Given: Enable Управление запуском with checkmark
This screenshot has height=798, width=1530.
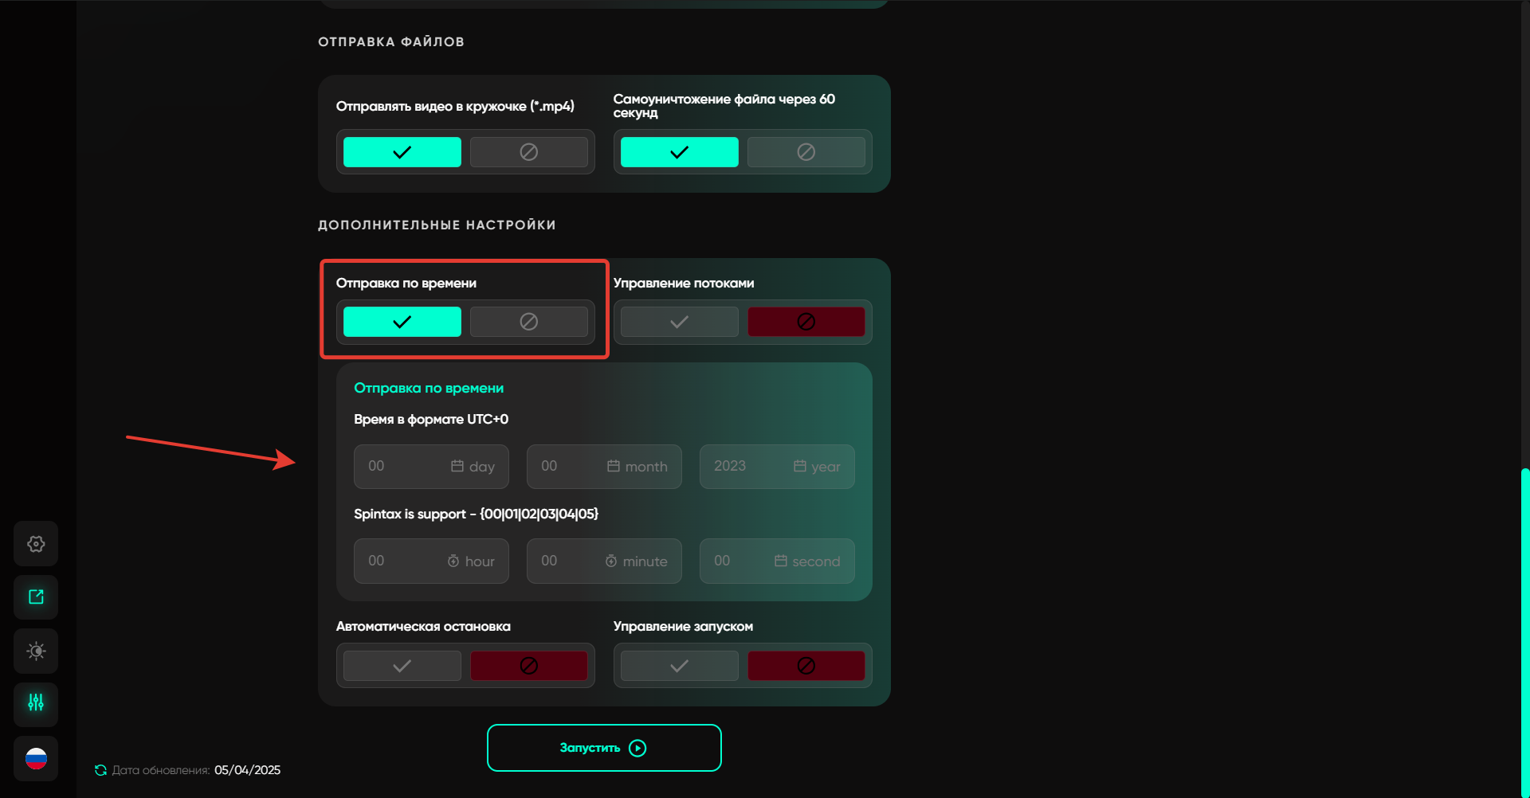Looking at the screenshot, I should tap(679, 666).
